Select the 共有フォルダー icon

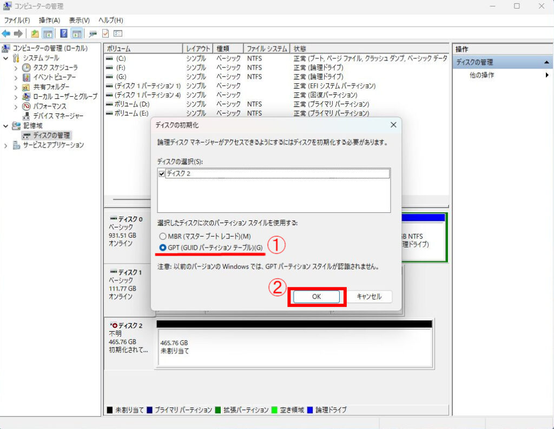click(x=27, y=87)
